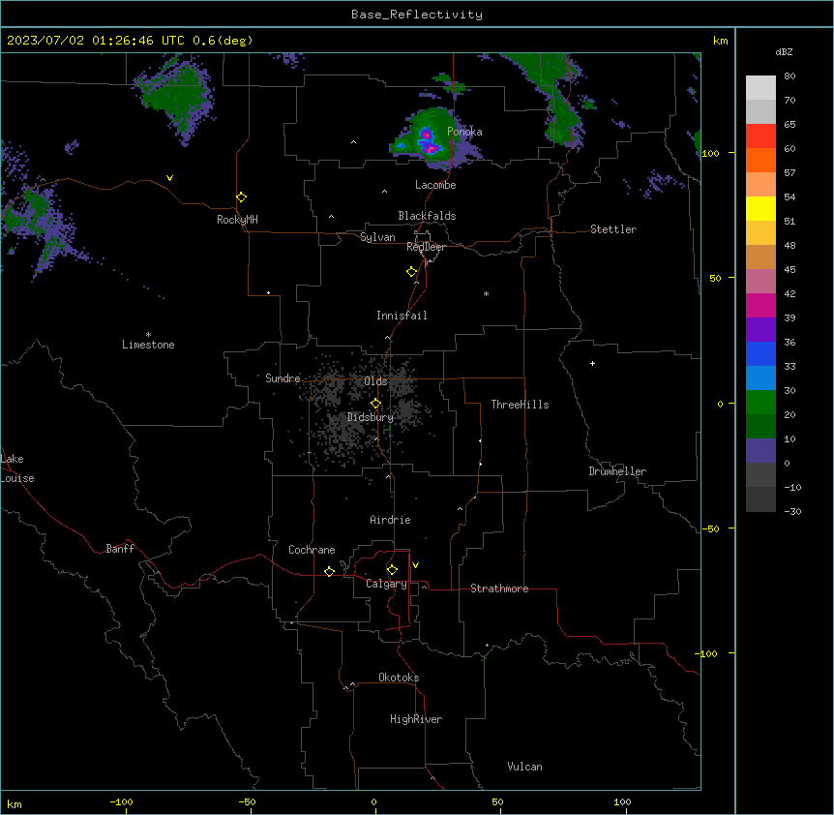Click the dBZ legend heading

click(x=784, y=51)
